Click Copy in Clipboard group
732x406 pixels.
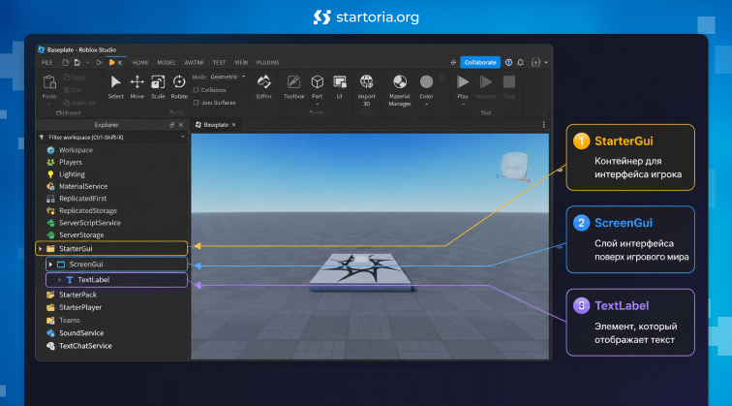(x=75, y=78)
